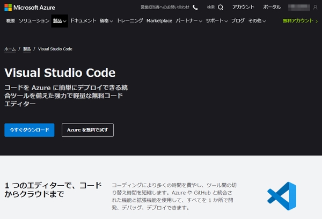The image size is (322, 219).
Task: Expand the その他 dropdown menu
Action: point(257,21)
